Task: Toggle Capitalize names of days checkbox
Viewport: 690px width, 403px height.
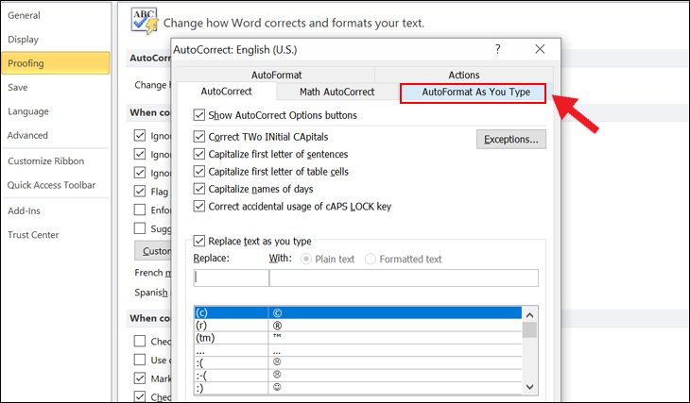Action: point(199,189)
